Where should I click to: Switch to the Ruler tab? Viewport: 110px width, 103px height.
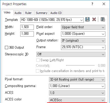pos(28,13)
